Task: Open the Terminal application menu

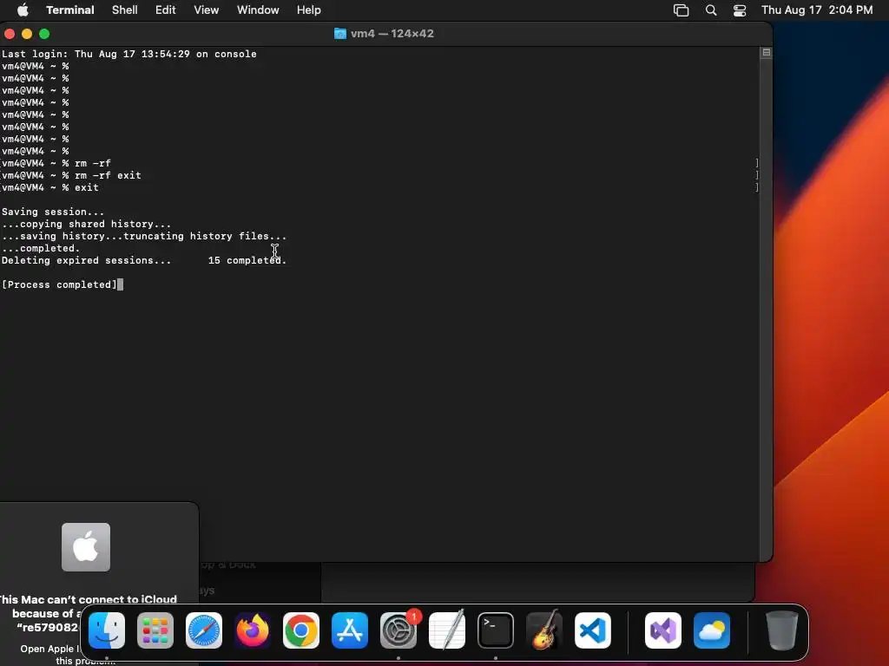Action: 70,10
